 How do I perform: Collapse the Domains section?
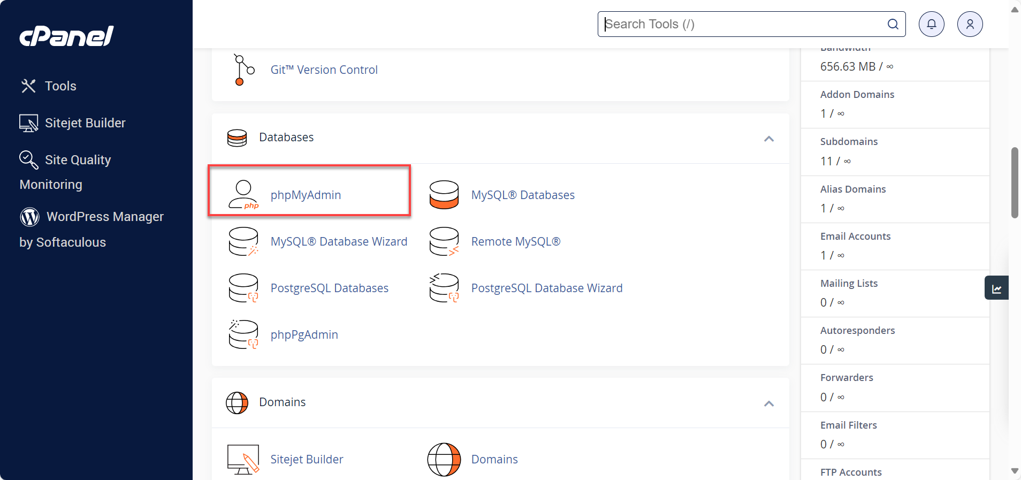coord(769,403)
